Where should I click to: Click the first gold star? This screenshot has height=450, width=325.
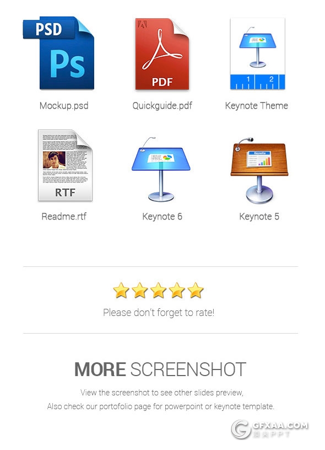pyautogui.click(x=121, y=290)
